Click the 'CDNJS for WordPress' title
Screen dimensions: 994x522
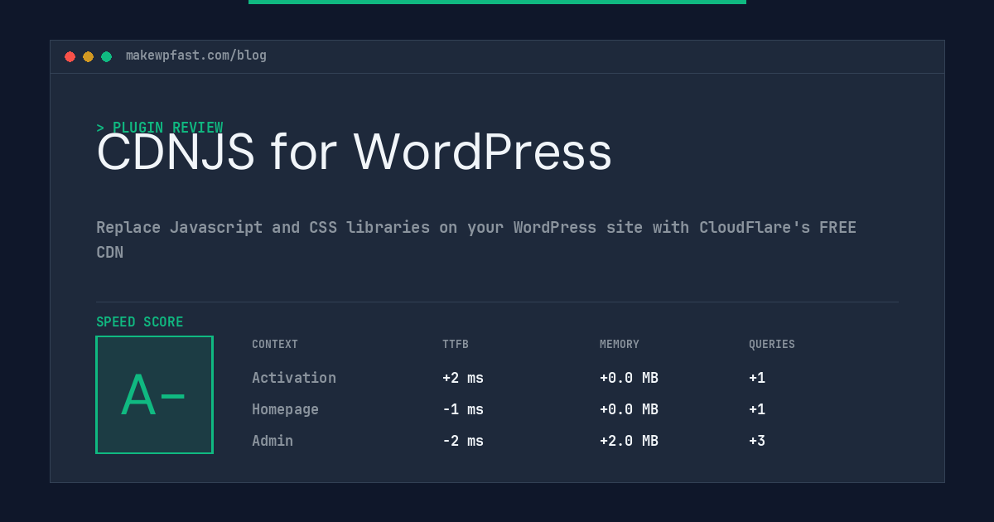354,152
